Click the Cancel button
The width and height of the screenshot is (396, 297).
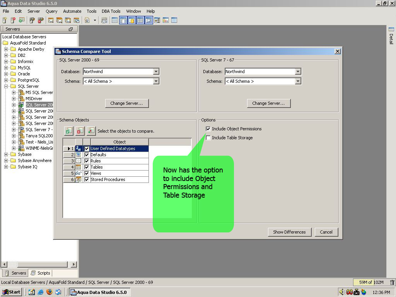(x=326, y=232)
